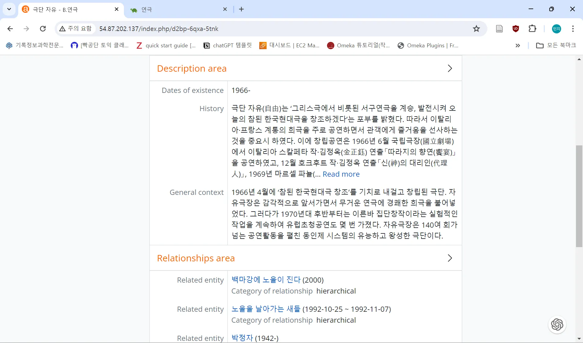Open the Chrome three-dot menu

pyautogui.click(x=573, y=29)
